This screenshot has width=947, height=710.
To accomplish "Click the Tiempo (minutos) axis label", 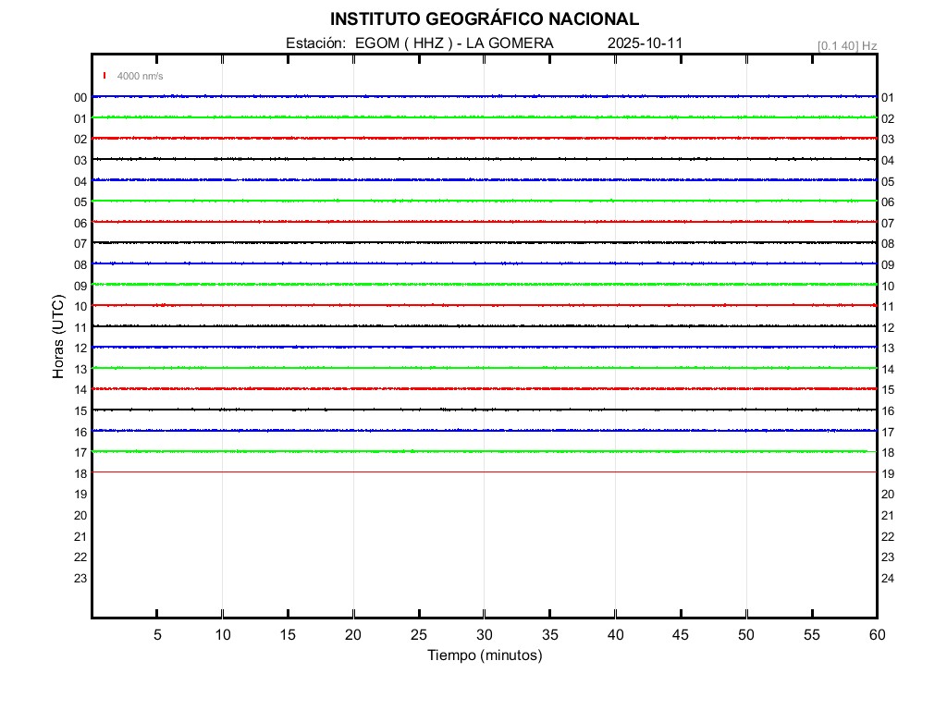I will pos(484,655).
